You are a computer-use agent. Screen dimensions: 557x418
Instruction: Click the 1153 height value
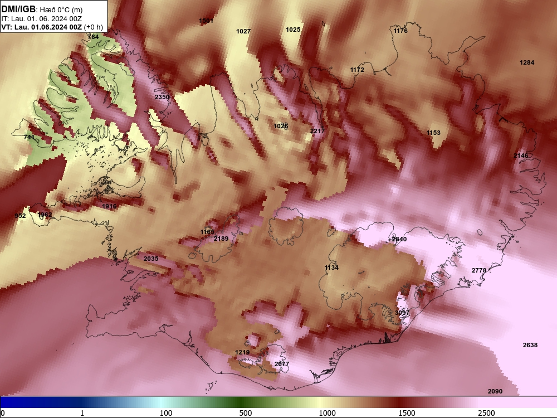[433, 133]
